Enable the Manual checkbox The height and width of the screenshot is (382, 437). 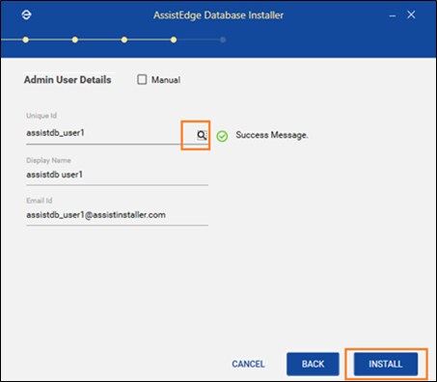142,79
